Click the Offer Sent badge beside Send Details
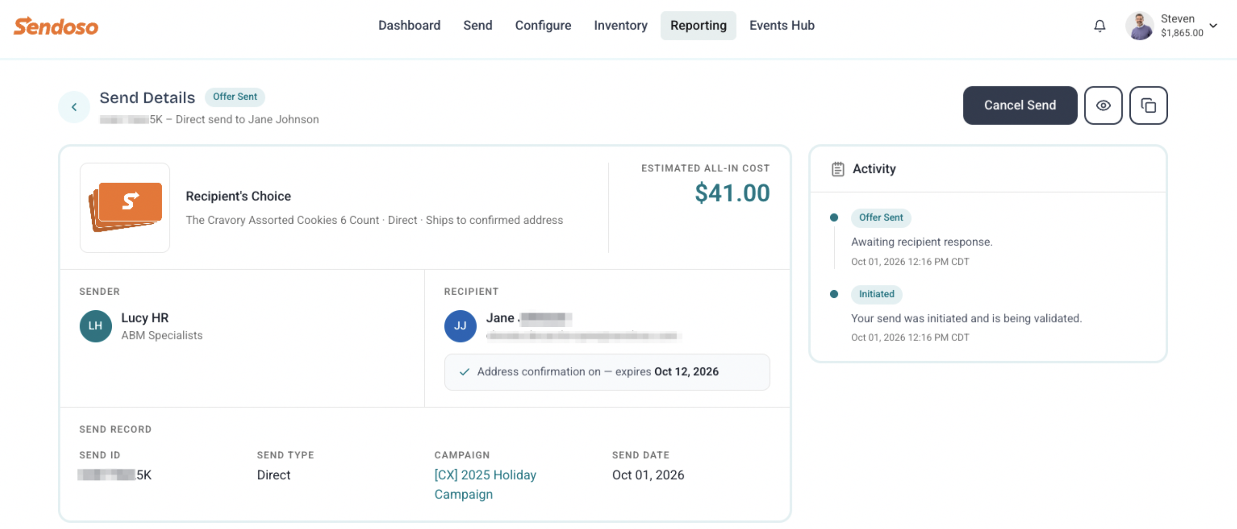 [x=235, y=97]
